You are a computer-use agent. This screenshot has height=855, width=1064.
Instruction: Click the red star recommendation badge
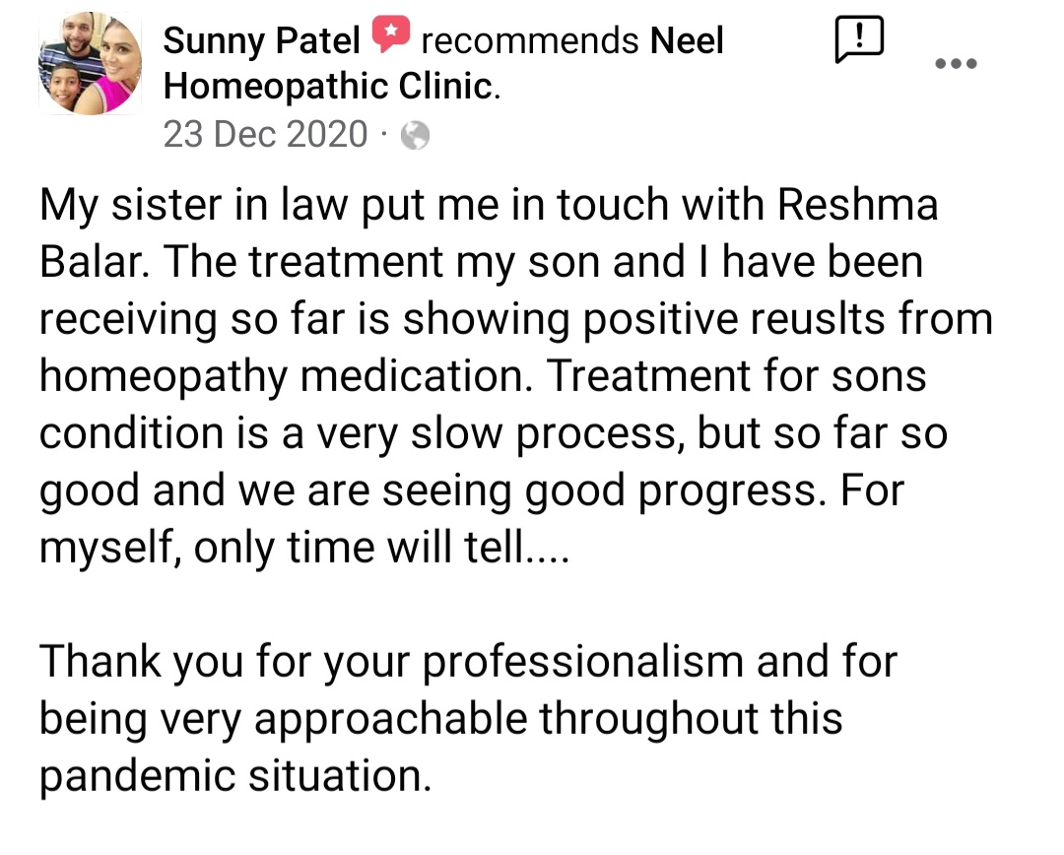[x=390, y=38]
